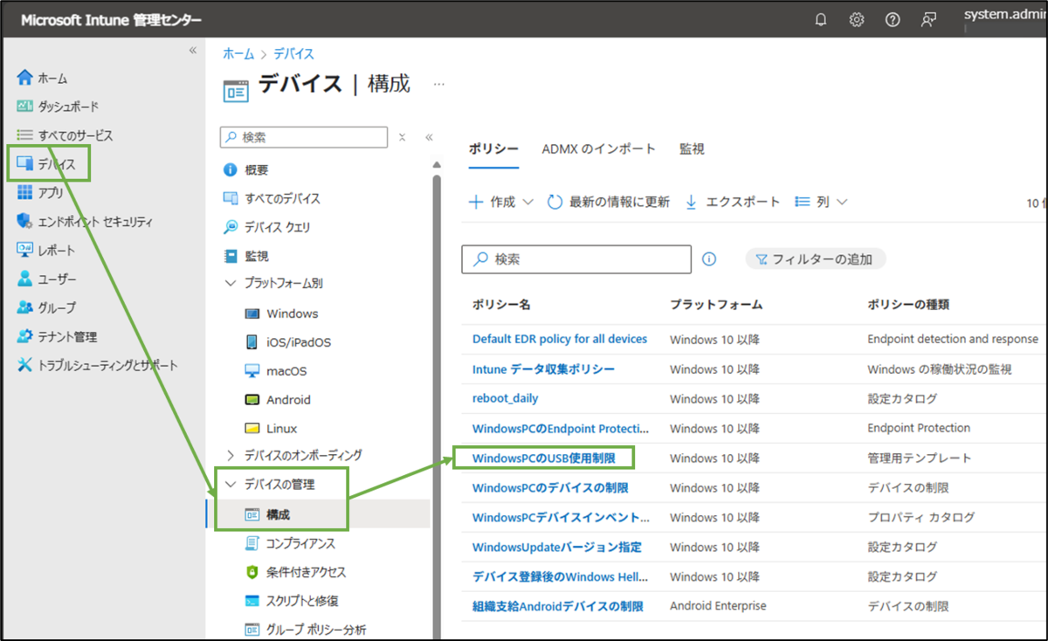
Task: Click ホーム breadcrumb link
Action: [x=238, y=54]
